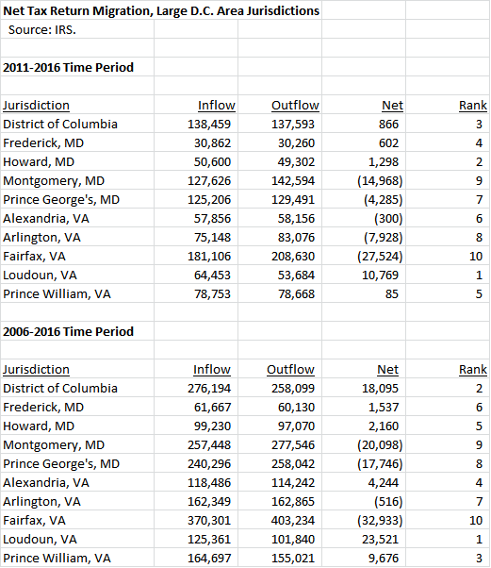Click the second table's Rank header
Viewport: 491px width, 568px height.
473,370
